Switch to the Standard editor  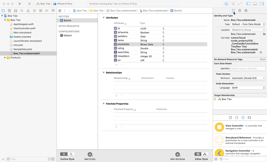(226, 4)
